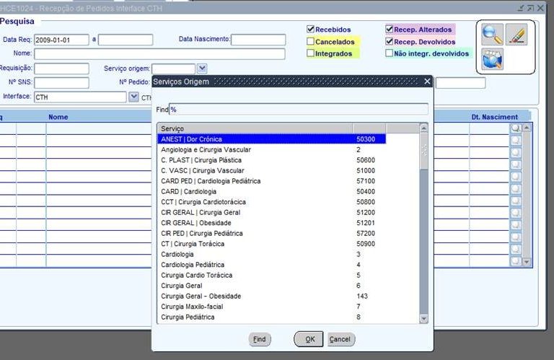Expand the Interface CTH dropdown
Image resolution: width=554 pixels, height=360 pixels.
133,97
